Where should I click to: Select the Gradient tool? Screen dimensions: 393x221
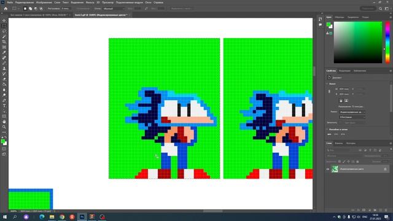click(4, 84)
